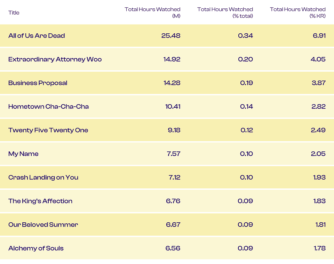Click the 4.05 percent KR value
Screen dimensions: 334x264
(318, 59)
